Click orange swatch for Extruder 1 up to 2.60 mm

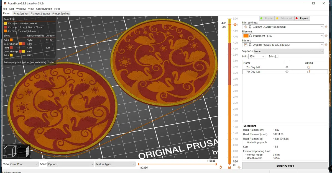pyautogui.click(x=5, y=31)
